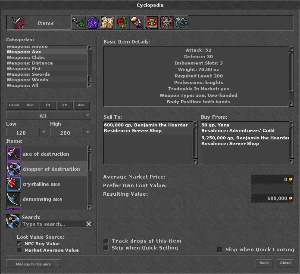
Task: Click Sell To list scroll-down arrow
Action: tap(195, 162)
